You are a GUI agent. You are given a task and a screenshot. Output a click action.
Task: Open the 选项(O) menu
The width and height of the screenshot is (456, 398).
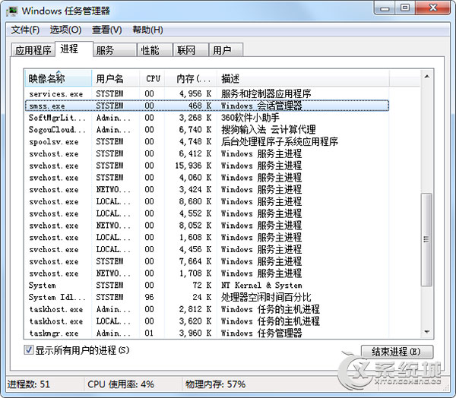(x=65, y=30)
